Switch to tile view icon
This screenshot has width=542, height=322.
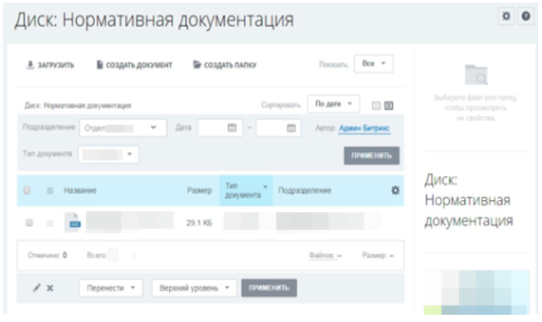376,106
